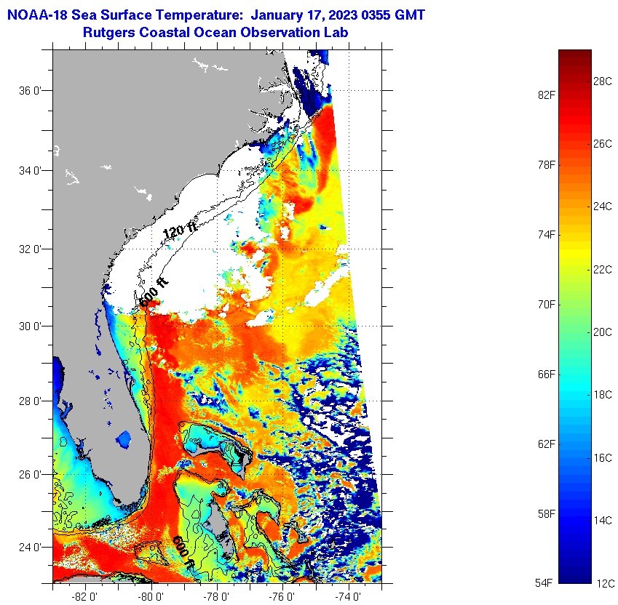
Task: Click the -76 0' longitude label
Action: (282, 596)
